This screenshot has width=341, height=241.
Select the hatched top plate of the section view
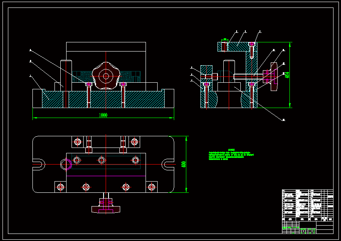[x=238, y=46]
